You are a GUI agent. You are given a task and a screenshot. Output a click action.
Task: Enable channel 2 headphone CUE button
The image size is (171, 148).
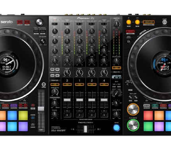pos(92,84)
